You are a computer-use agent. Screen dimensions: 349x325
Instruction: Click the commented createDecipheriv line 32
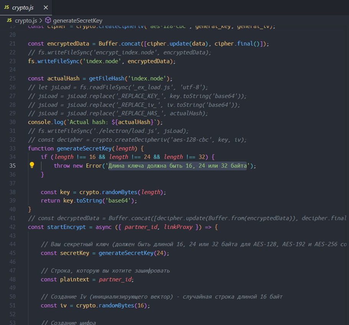pyautogui.click(x=137, y=140)
